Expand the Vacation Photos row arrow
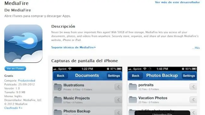The height and width of the screenshot is (115, 205). point(193,100)
